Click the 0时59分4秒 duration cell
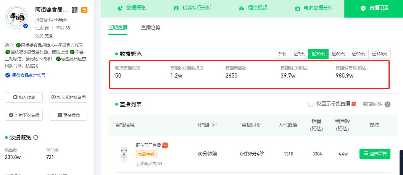This screenshot has height=175, width=403. tap(252, 154)
